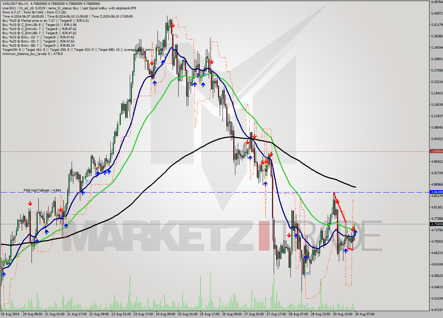The width and height of the screenshot is (443, 318).
Task: Select the 'Time A:2024.06.07 18:00:00' info line
Action: pyautogui.click(x=67, y=16)
